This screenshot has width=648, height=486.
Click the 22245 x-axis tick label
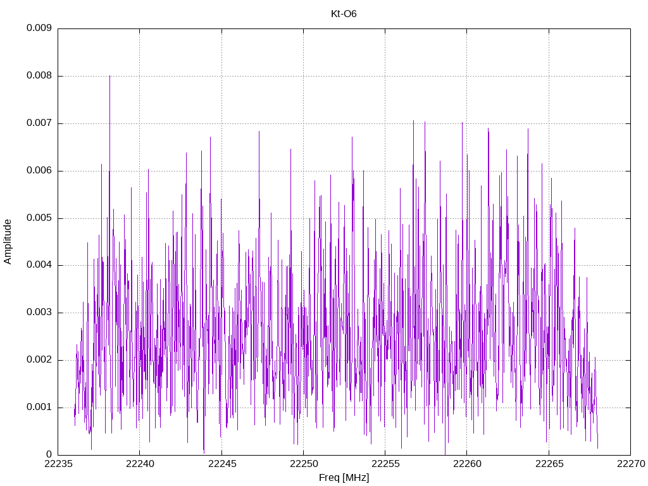tap(221, 464)
